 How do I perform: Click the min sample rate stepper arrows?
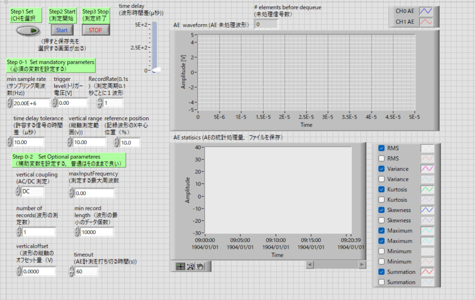click(10, 103)
